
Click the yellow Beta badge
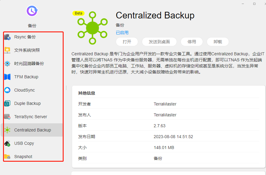78,13
